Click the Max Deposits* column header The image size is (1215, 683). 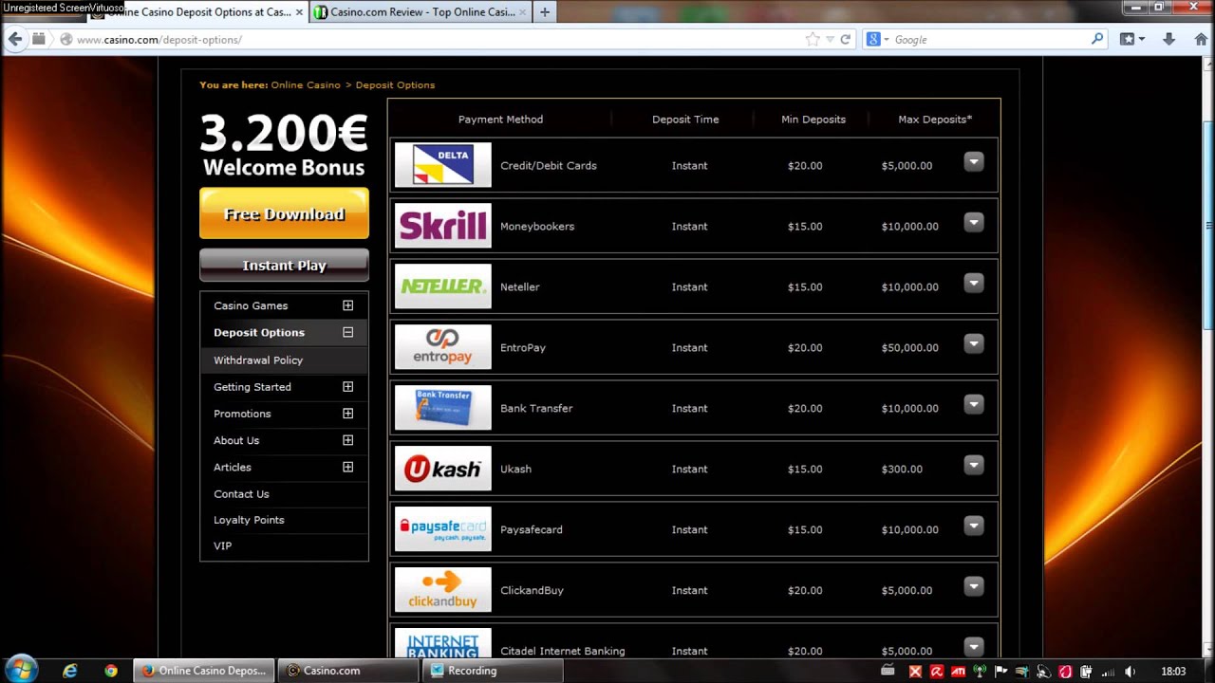click(935, 120)
